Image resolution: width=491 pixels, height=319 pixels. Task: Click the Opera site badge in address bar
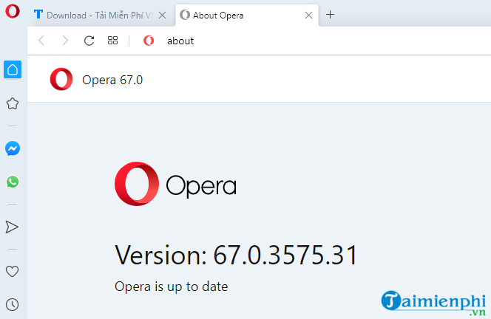coord(149,41)
